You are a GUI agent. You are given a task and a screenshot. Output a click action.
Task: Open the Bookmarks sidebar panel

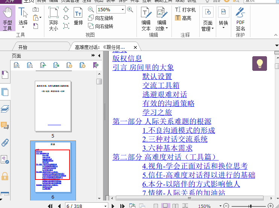5,75
